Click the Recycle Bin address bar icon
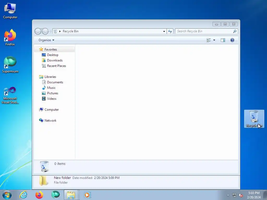 point(55,31)
